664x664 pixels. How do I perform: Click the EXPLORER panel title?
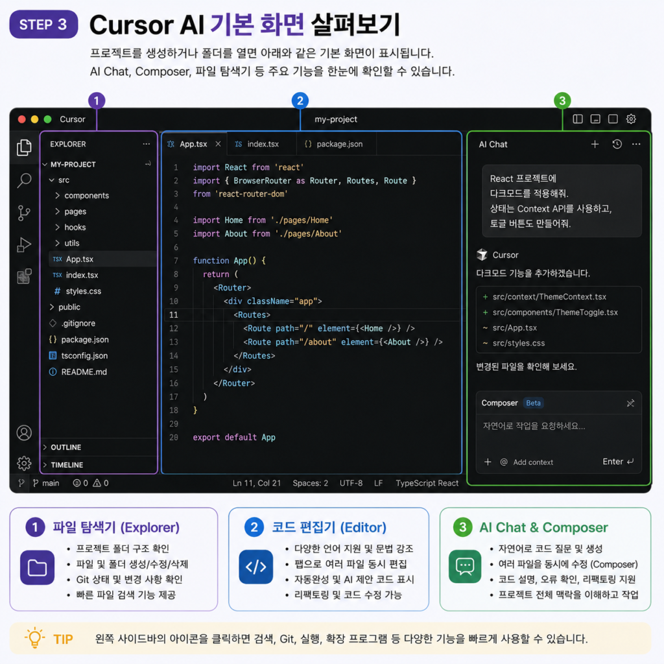point(67,144)
